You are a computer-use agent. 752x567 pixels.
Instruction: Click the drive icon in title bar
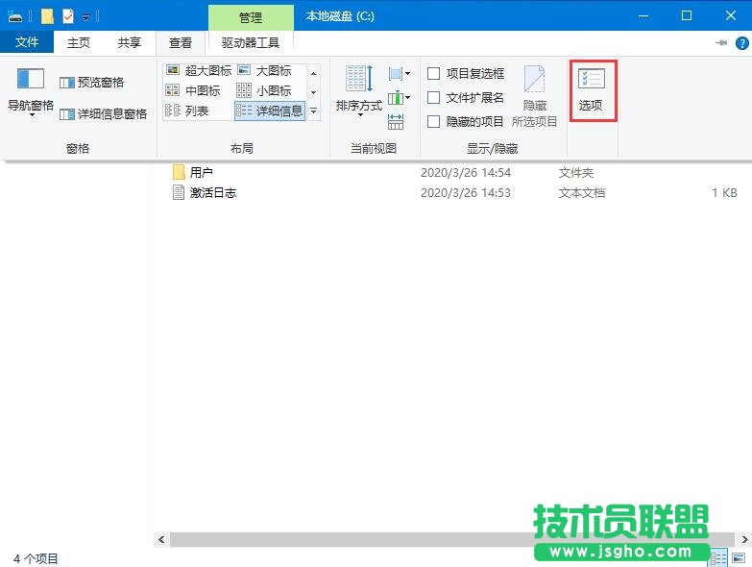14,16
